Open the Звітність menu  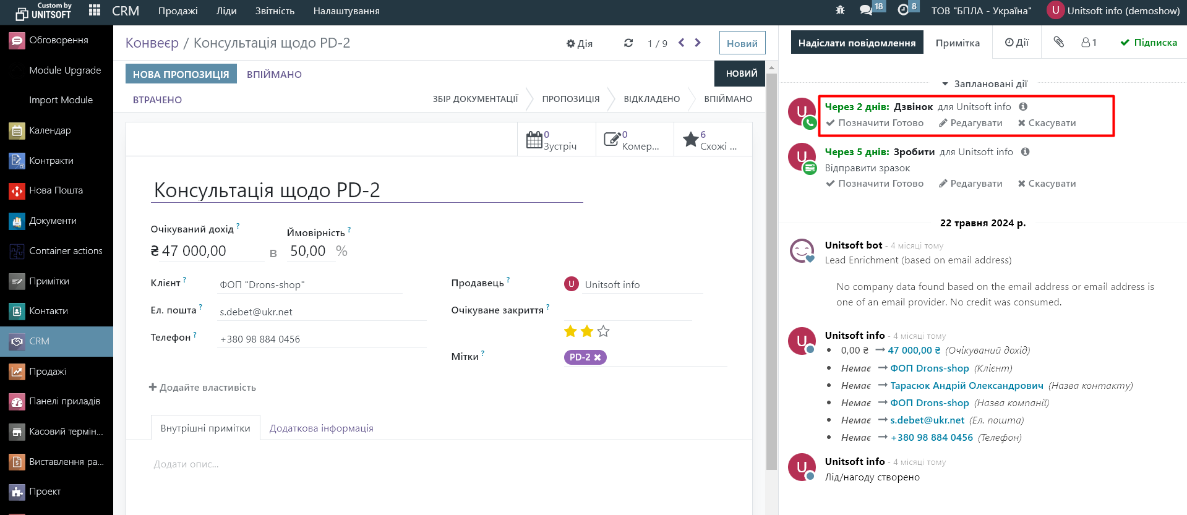pyautogui.click(x=275, y=11)
